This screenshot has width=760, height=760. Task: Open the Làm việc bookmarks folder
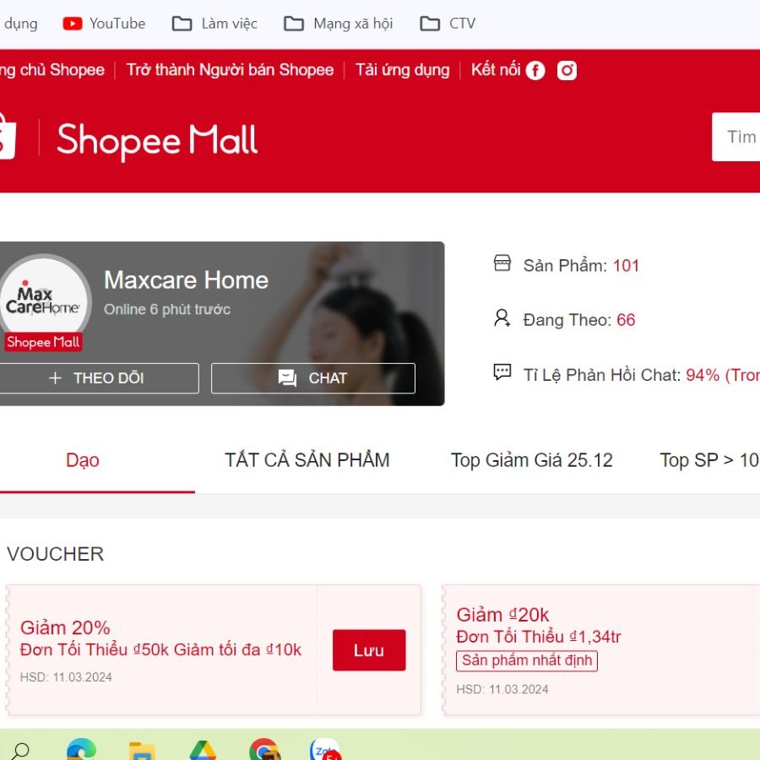[x=214, y=24]
